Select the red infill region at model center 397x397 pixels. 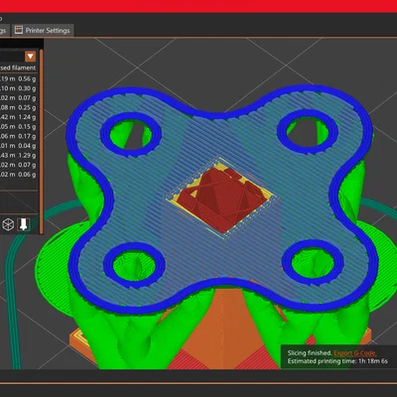pyautogui.click(x=221, y=198)
